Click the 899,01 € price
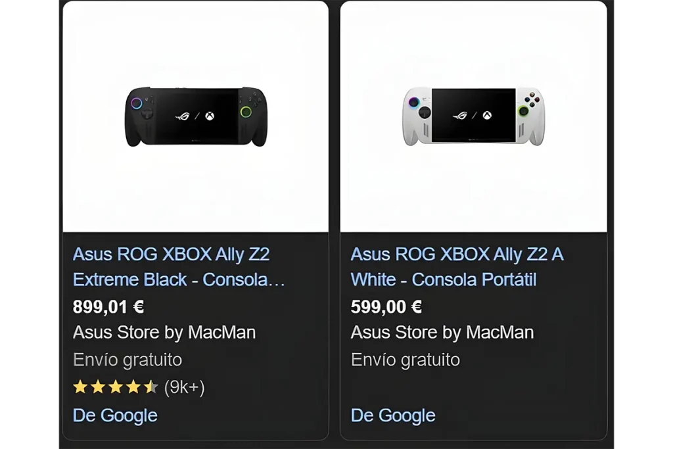Viewport: 673px width, 449px height. pos(108,306)
